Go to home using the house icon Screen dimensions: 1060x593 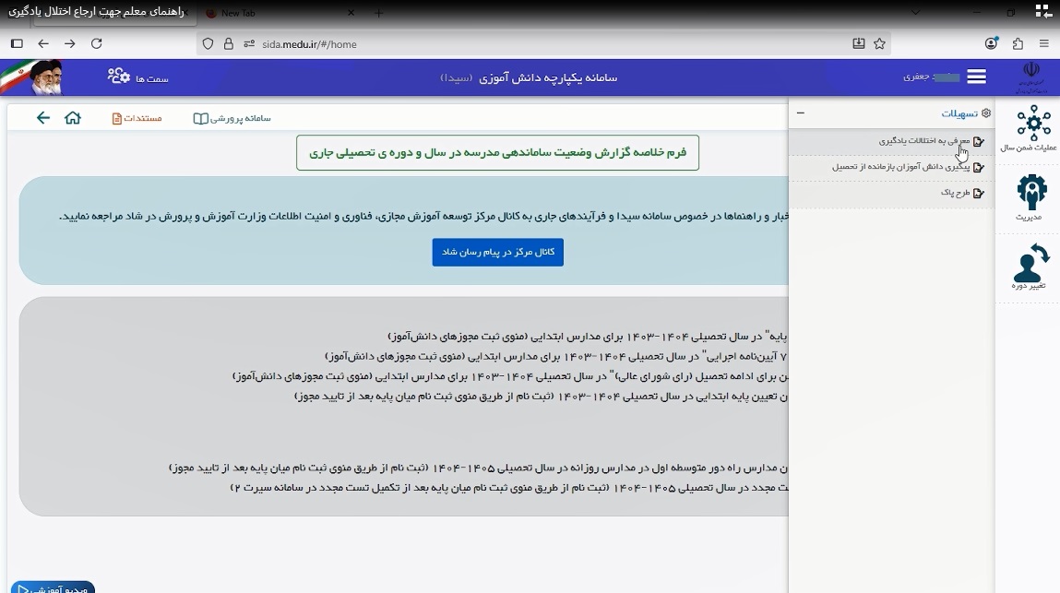[73, 118]
